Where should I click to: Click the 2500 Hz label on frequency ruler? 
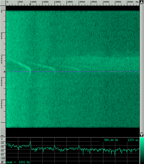70,2
